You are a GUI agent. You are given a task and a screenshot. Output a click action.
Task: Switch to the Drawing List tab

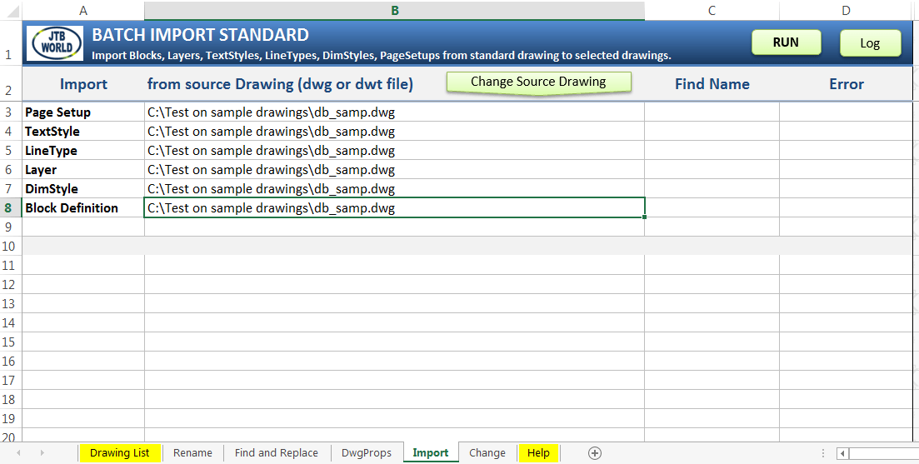(x=120, y=453)
